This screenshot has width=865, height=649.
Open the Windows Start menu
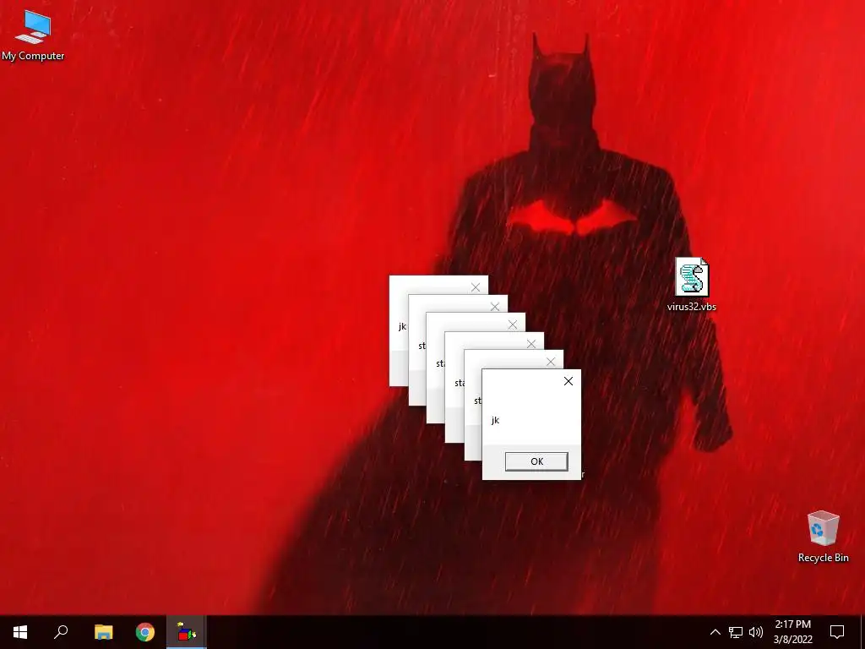tap(20, 632)
